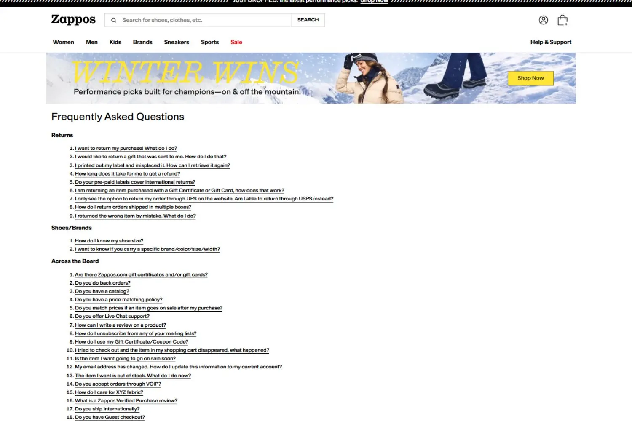Open care for XYZ fabric question
The width and height of the screenshot is (632, 421).
[109, 392]
